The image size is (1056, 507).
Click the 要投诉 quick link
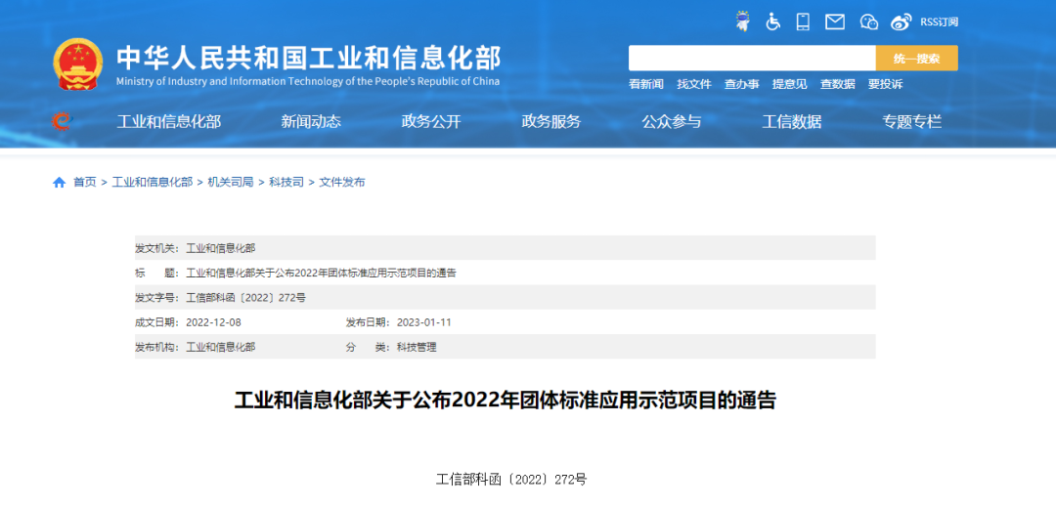(886, 84)
